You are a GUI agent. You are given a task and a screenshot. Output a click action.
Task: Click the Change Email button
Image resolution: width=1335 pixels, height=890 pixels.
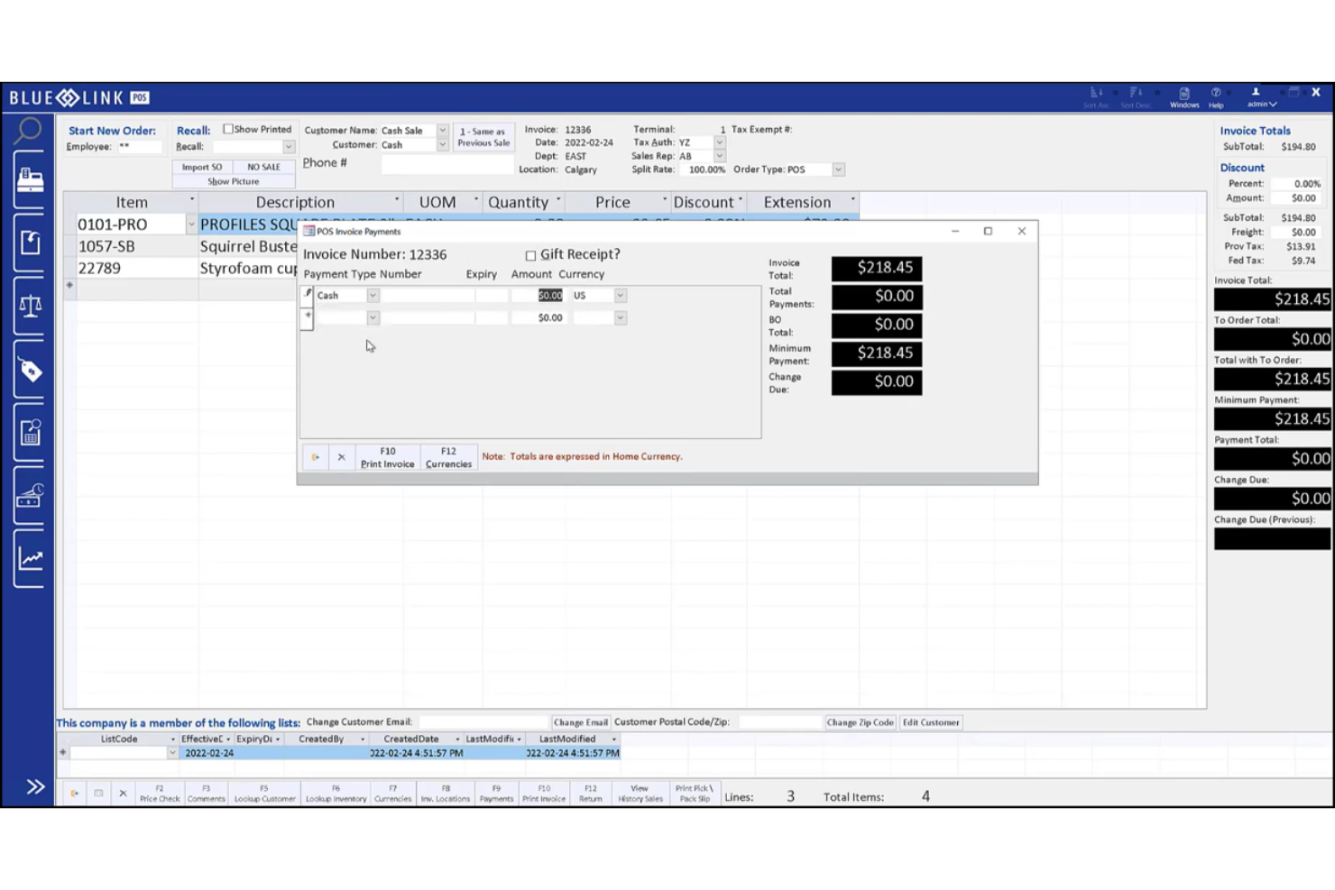(580, 722)
